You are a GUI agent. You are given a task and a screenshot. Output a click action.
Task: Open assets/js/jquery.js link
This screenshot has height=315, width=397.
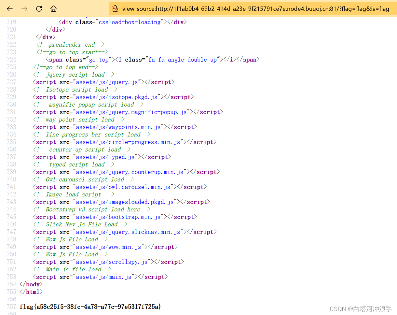107,82
